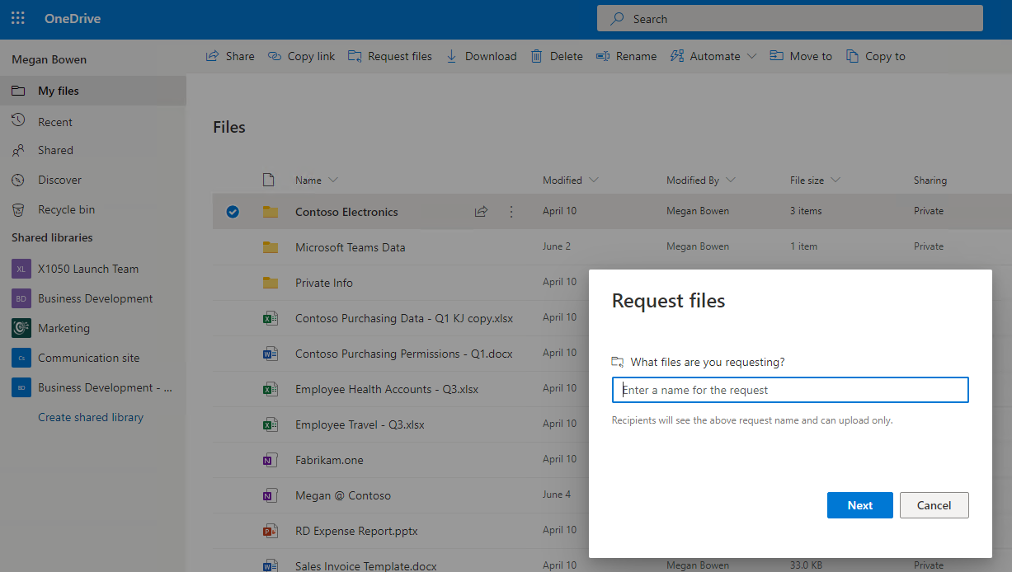Click the OneDrive title in header
The height and width of the screenshot is (572, 1012).
[x=73, y=18]
